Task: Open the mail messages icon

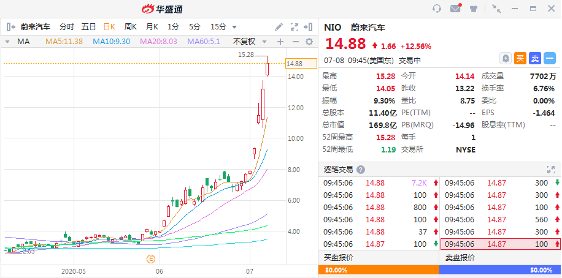Action: (455, 9)
